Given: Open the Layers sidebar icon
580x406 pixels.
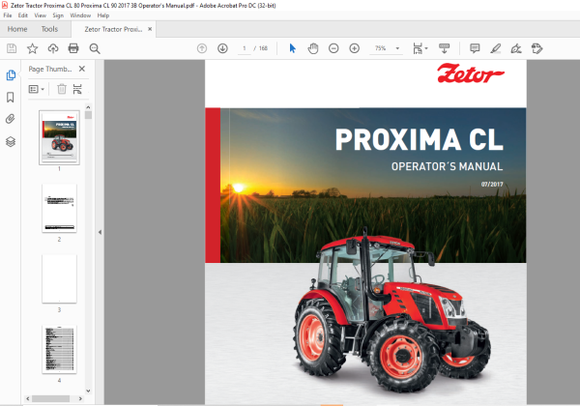Looking at the screenshot, I should (x=11, y=142).
